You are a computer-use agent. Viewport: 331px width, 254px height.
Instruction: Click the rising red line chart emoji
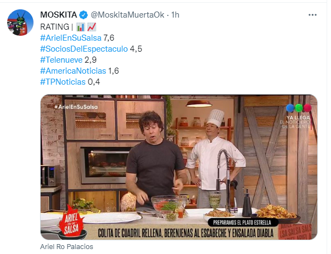coord(92,27)
